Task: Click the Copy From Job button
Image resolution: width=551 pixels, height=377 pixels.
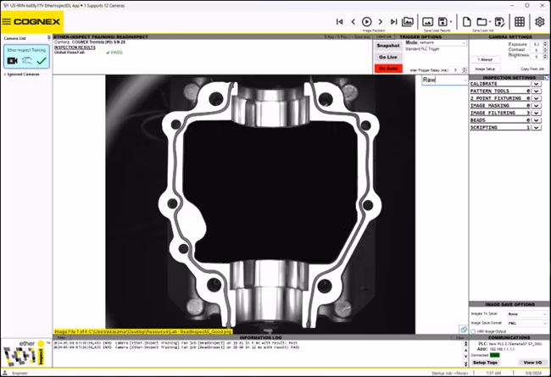Action: [532, 69]
